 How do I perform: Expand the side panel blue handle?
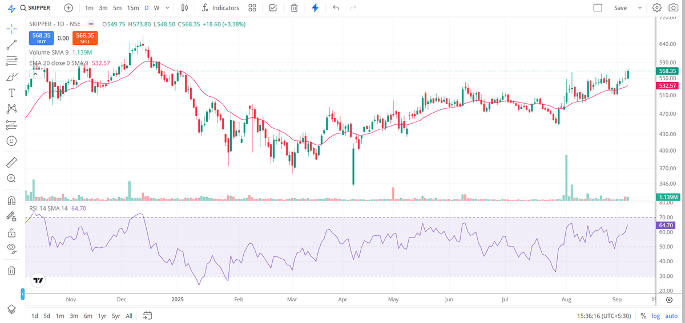pos(23,294)
